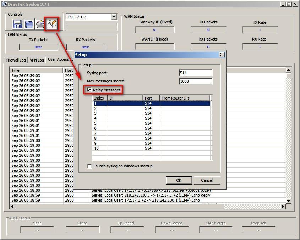Expand the router IP 172.17.1.3 dropdown
The width and height of the screenshot is (300, 240).
(x=114, y=17)
